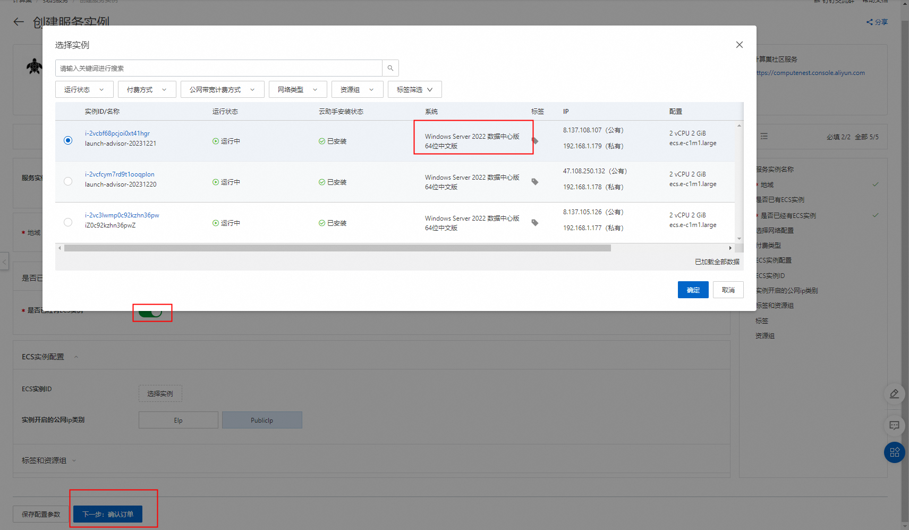The height and width of the screenshot is (530, 909).
Task: Click the keyword search input field
Action: pos(219,68)
